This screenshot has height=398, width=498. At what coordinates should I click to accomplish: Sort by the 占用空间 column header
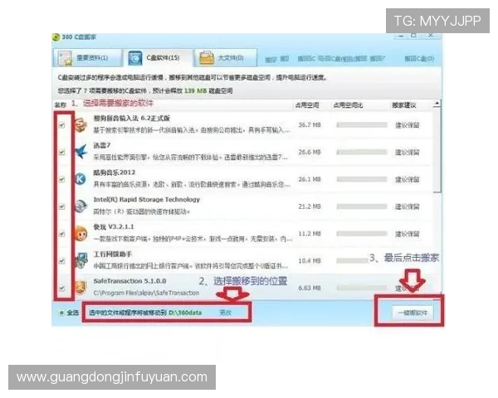pyautogui.click(x=307, y=105)
